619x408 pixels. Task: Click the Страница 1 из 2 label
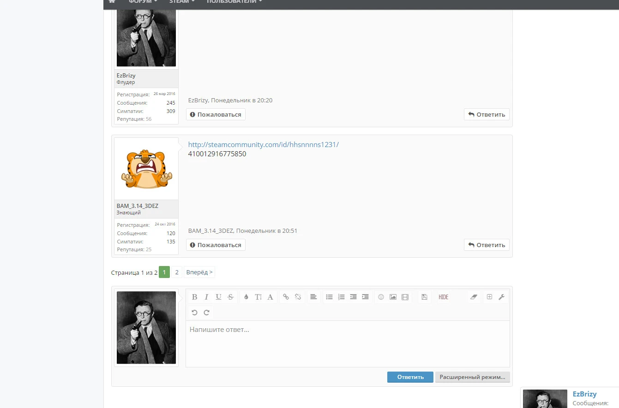tap(134, 272)
